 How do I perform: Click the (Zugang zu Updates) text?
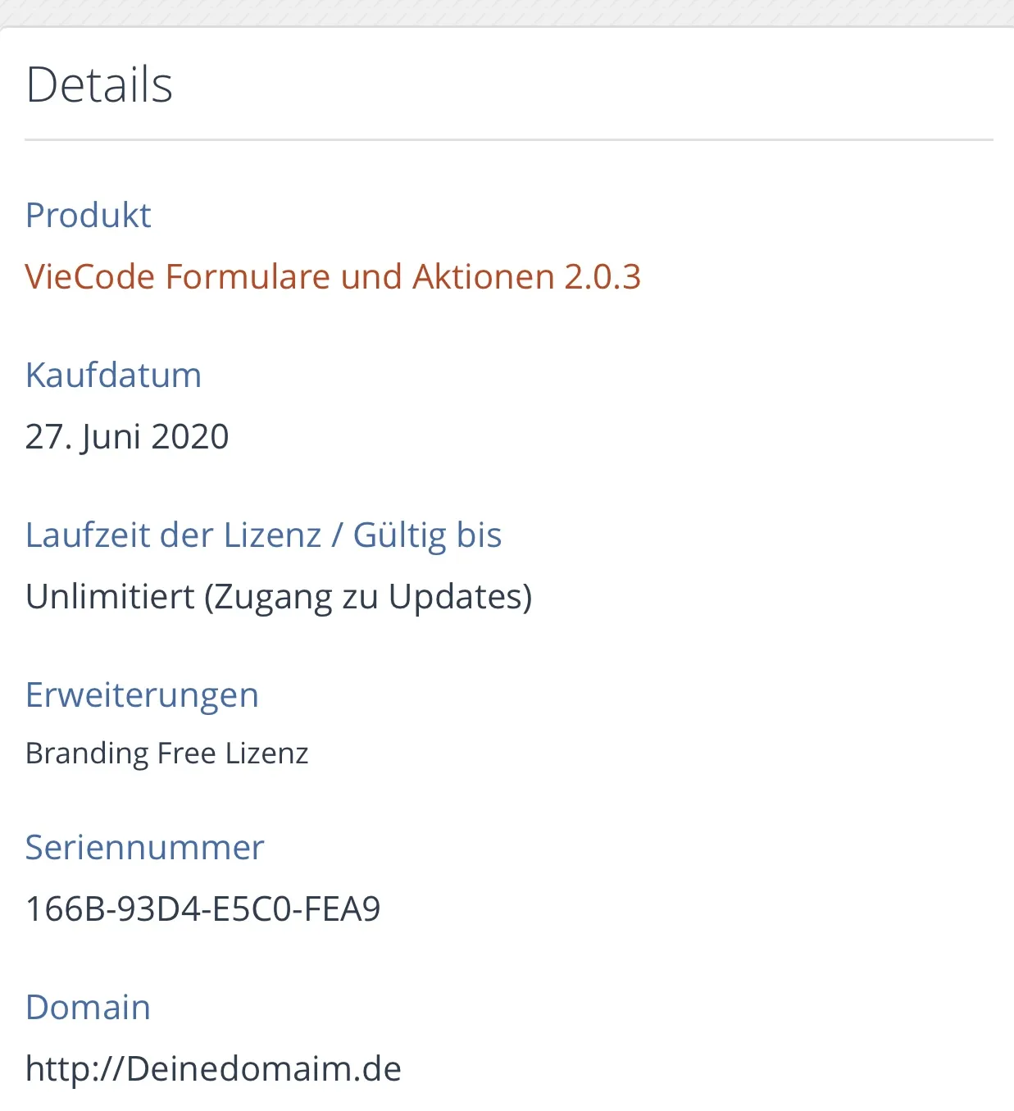(x=368, y=597)
